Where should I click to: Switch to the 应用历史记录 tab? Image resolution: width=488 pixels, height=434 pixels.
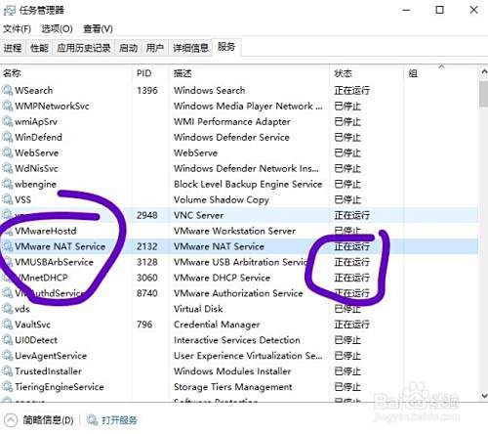(x=84, y=48)
